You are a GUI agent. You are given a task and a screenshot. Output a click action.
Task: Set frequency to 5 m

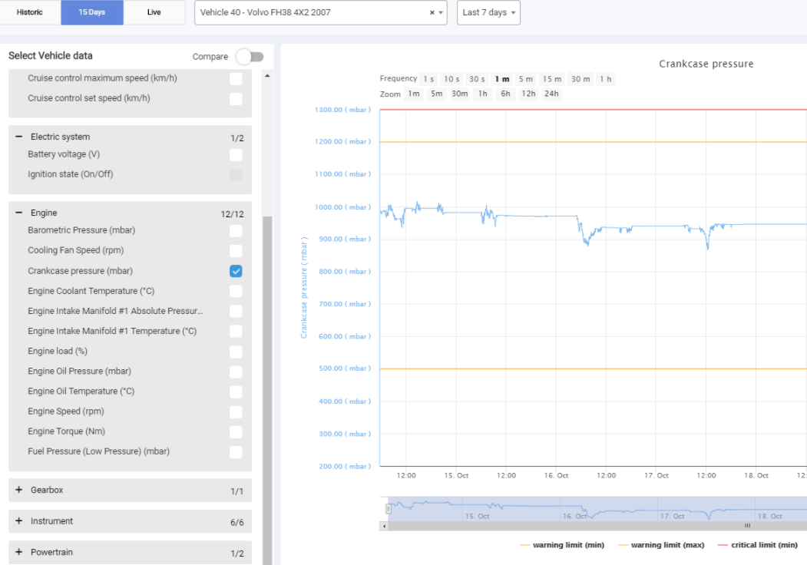[526, 79]
